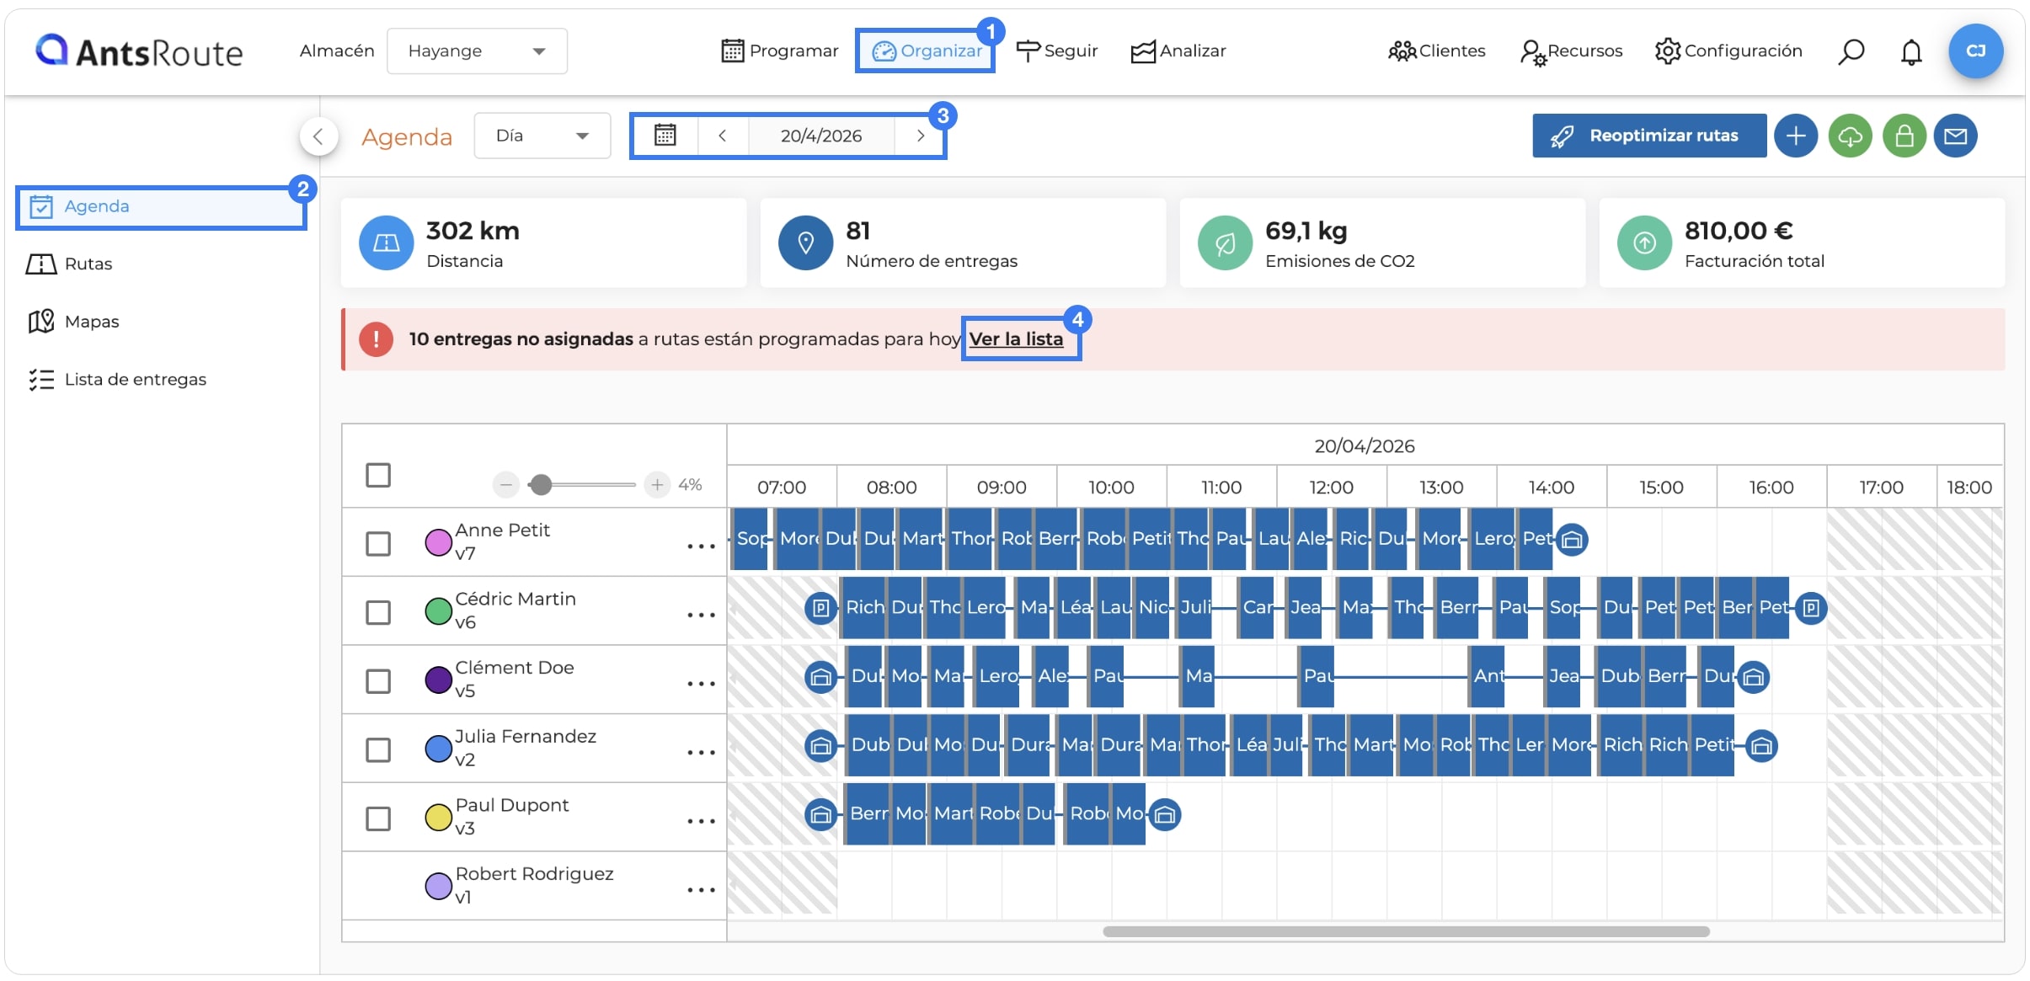Open Clément Doe's three-dot menu
The image size is (2030, 981).
coord(701,684)
